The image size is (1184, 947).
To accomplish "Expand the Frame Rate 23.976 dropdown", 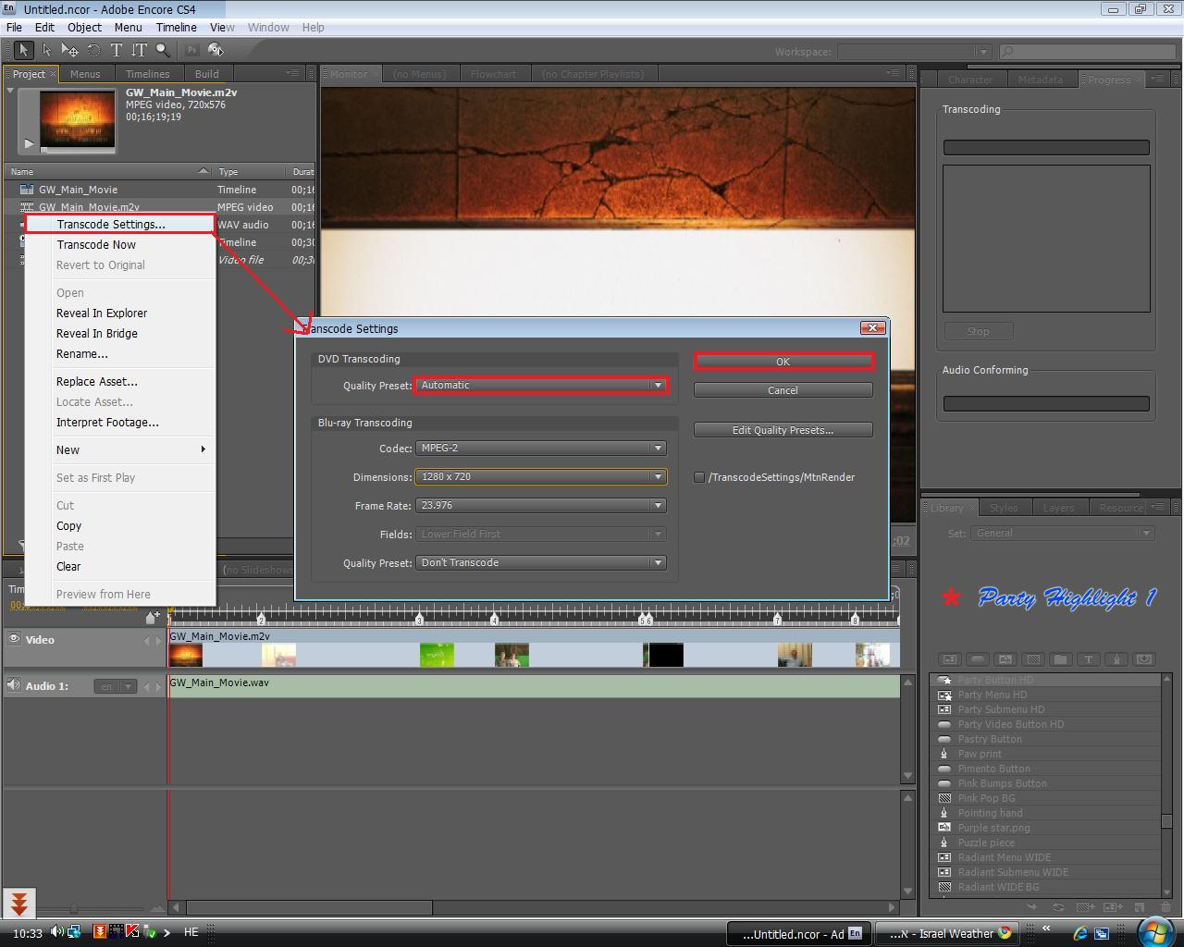I will click(541, 506).
